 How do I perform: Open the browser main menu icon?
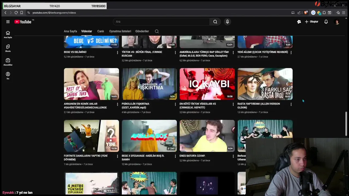click(344, 13)
